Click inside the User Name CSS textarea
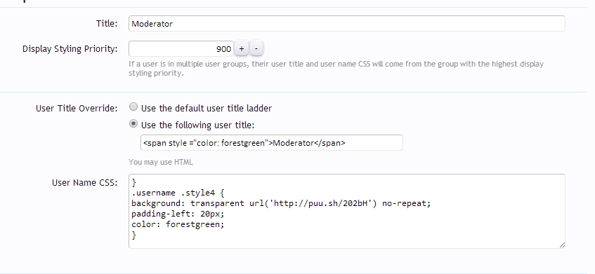595x274 pixels. pyautogui.click(x=347, y=211)
